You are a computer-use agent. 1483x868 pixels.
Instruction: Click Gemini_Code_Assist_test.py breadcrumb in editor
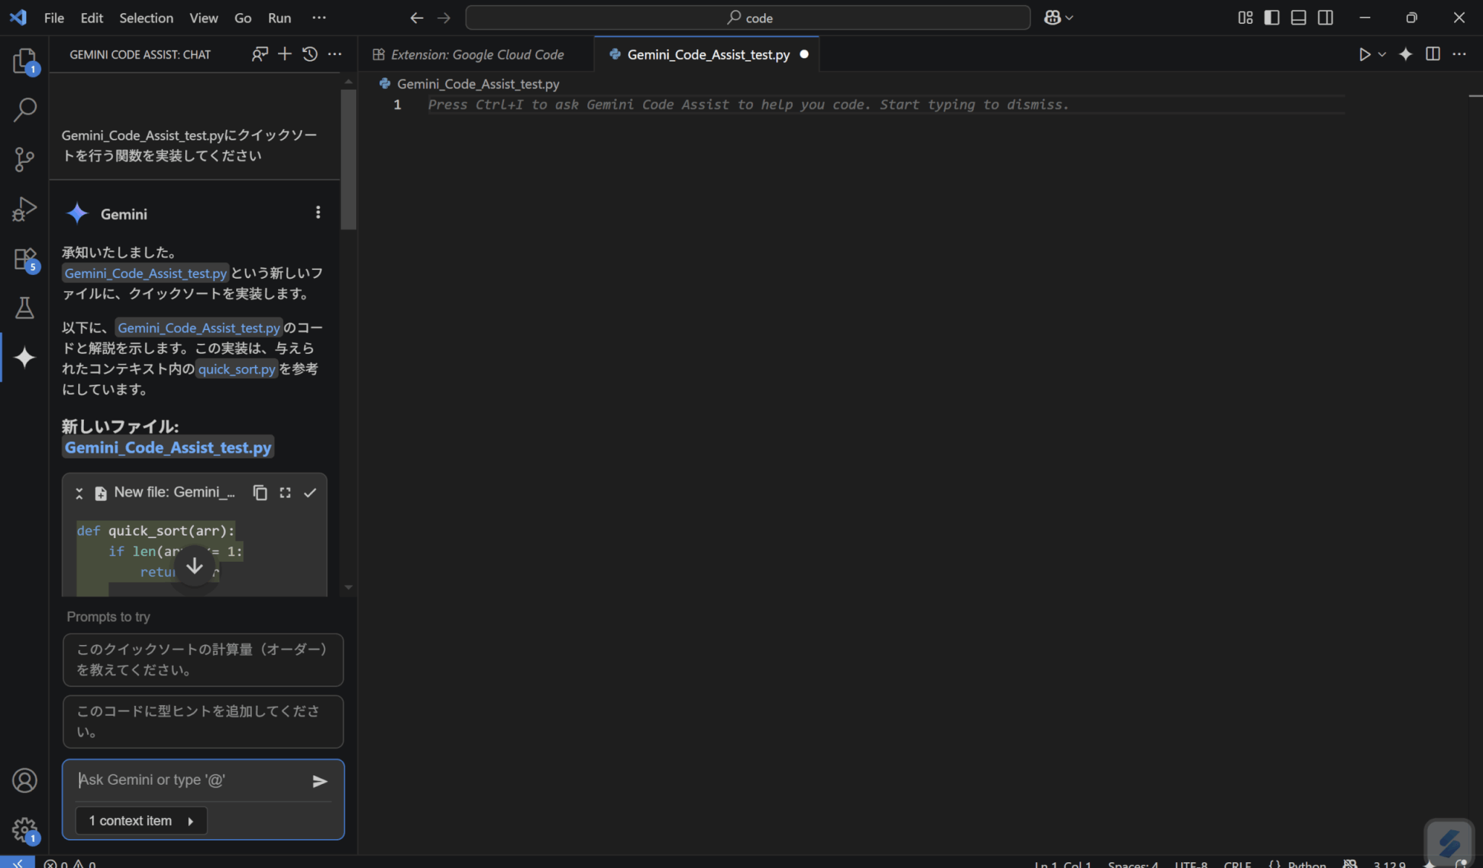478,84
